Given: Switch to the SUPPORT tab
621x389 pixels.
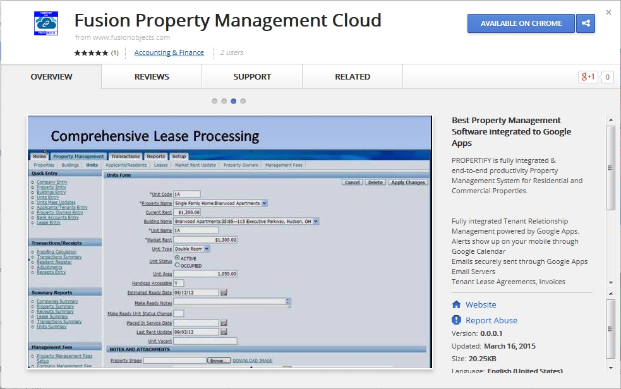Looking at the screenshot, I should click(x=252, y=77).
